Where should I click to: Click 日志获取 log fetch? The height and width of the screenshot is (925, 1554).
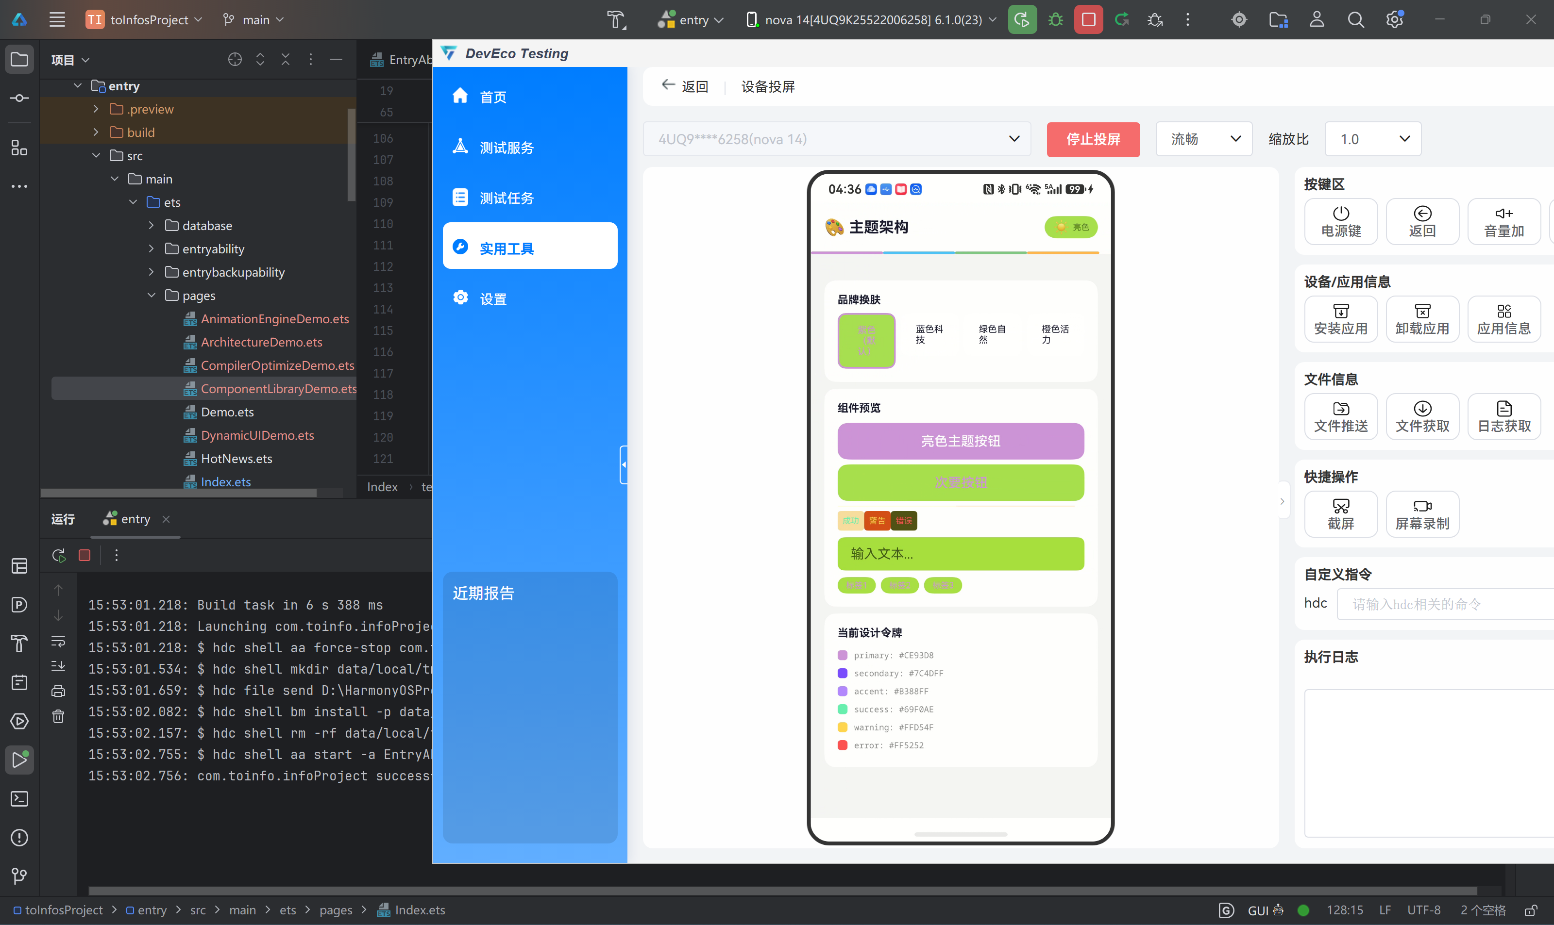pyautogui.click(x=1503, y=416)
